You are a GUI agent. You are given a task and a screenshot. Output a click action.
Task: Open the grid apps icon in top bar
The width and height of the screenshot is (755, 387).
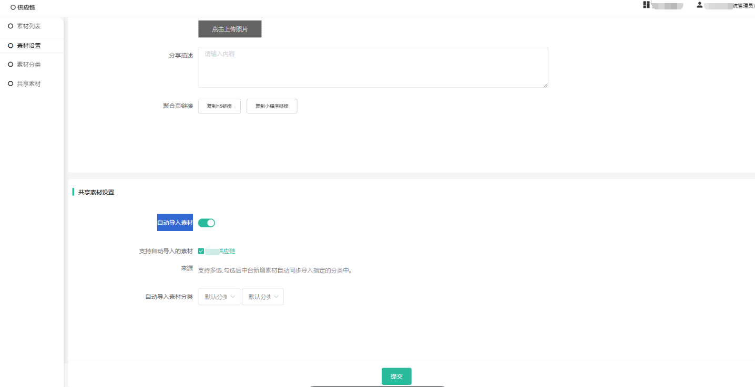click(646, 5)
